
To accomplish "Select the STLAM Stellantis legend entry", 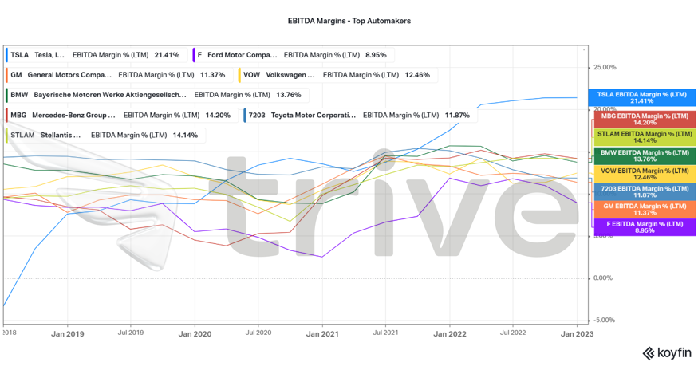I will [105, 136].
